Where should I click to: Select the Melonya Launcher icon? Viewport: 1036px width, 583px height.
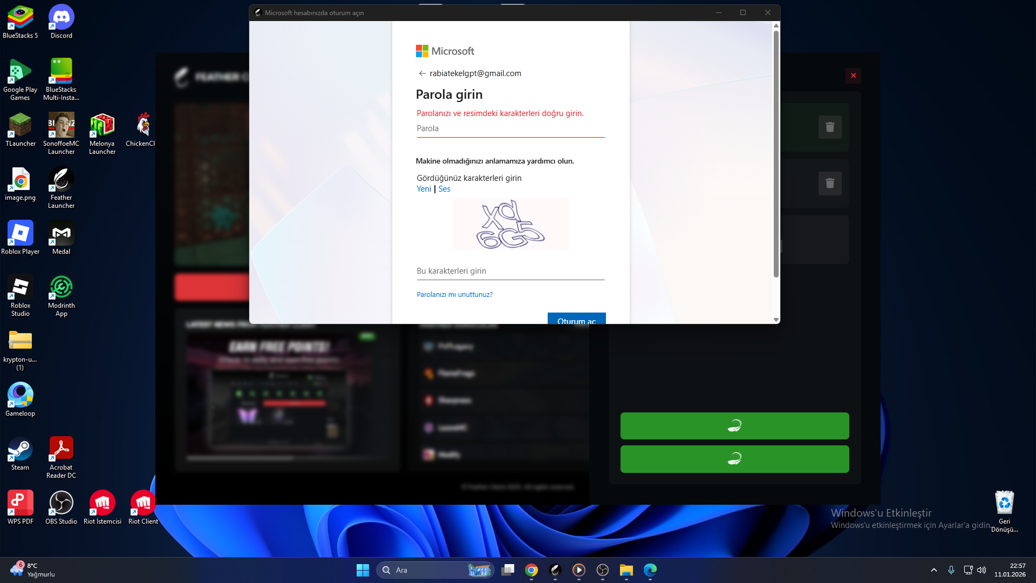pos(103,133)
